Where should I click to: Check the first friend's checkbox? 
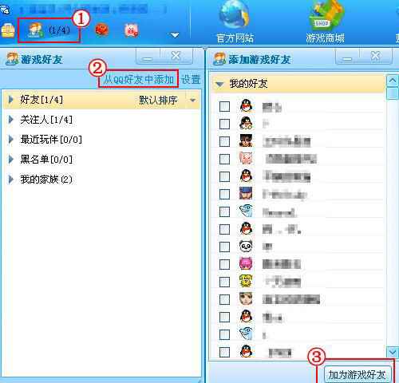tap(224, 106)
